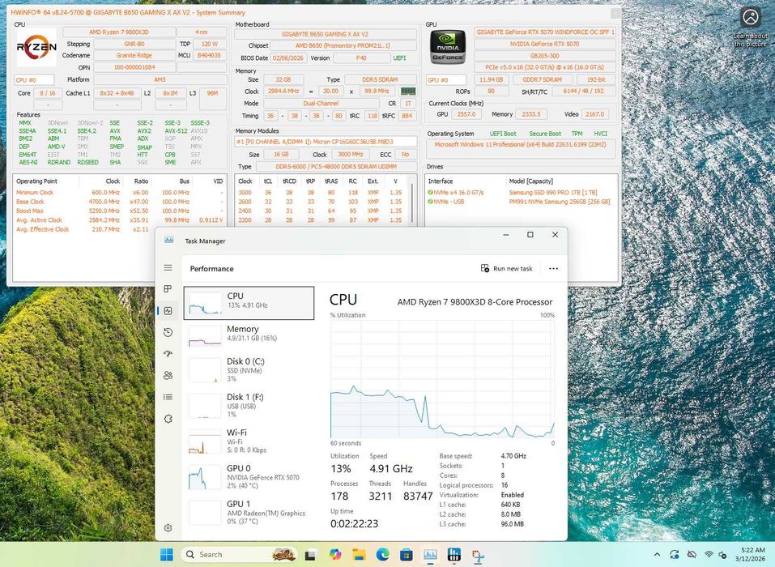Open the Users page in Task Manager
Viewport: 775px width, 567px height.
point(168,375)
